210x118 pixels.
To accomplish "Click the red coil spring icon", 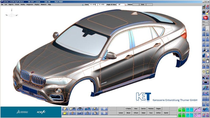I will (204, 115).
